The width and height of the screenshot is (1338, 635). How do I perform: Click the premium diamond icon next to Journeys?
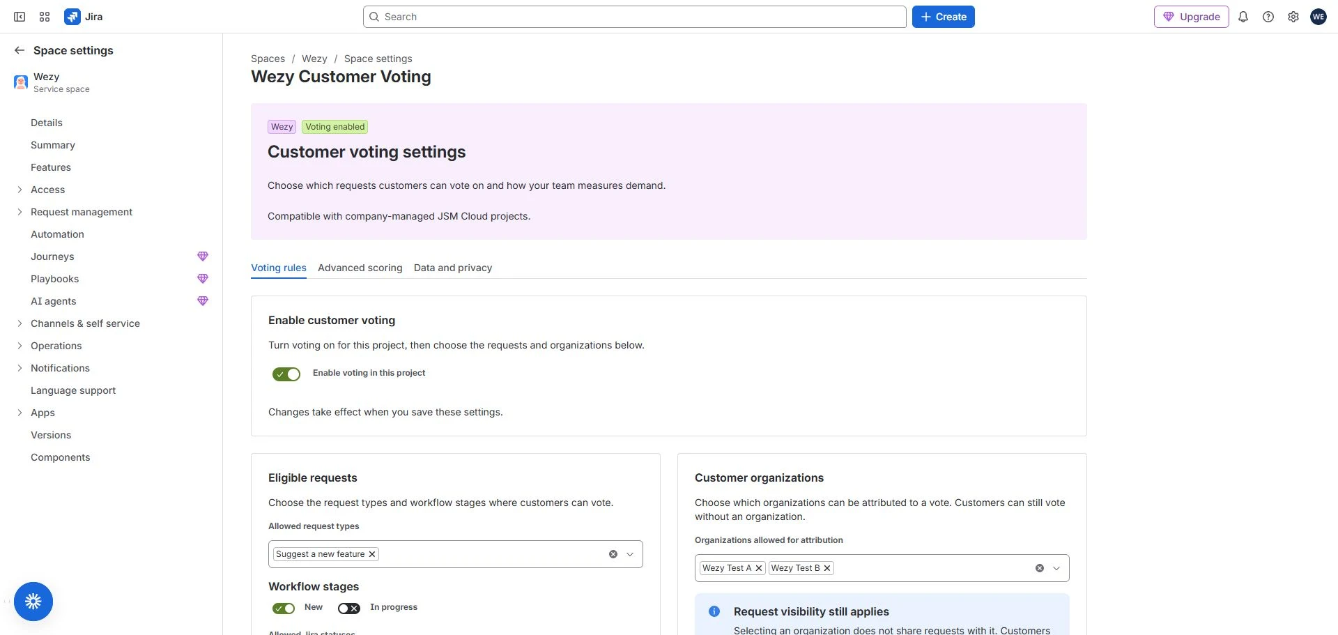pyautogui.click(x=203, y=257)
